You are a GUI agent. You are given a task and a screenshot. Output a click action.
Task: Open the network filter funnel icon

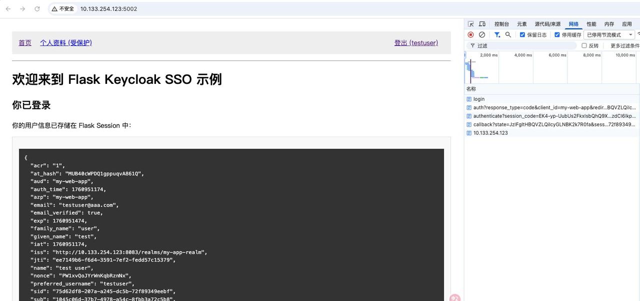click(496, 34)
